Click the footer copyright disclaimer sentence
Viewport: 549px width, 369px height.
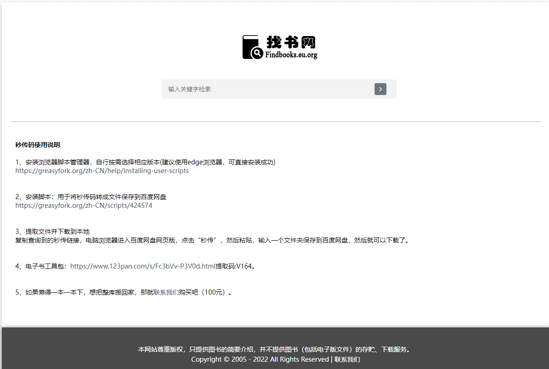[x=275, y=349]
